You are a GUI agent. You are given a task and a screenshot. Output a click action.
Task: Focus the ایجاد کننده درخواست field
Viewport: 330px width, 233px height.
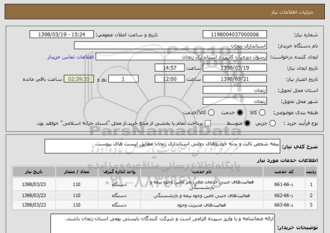pyautogui.click(x=181, y=57)
